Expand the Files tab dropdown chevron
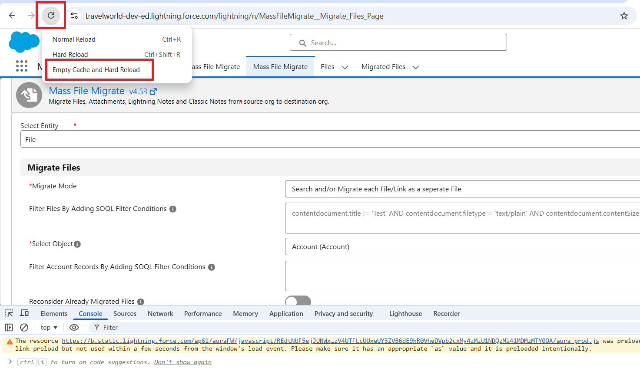Viewport: 640px width, 391px height. 345,67
